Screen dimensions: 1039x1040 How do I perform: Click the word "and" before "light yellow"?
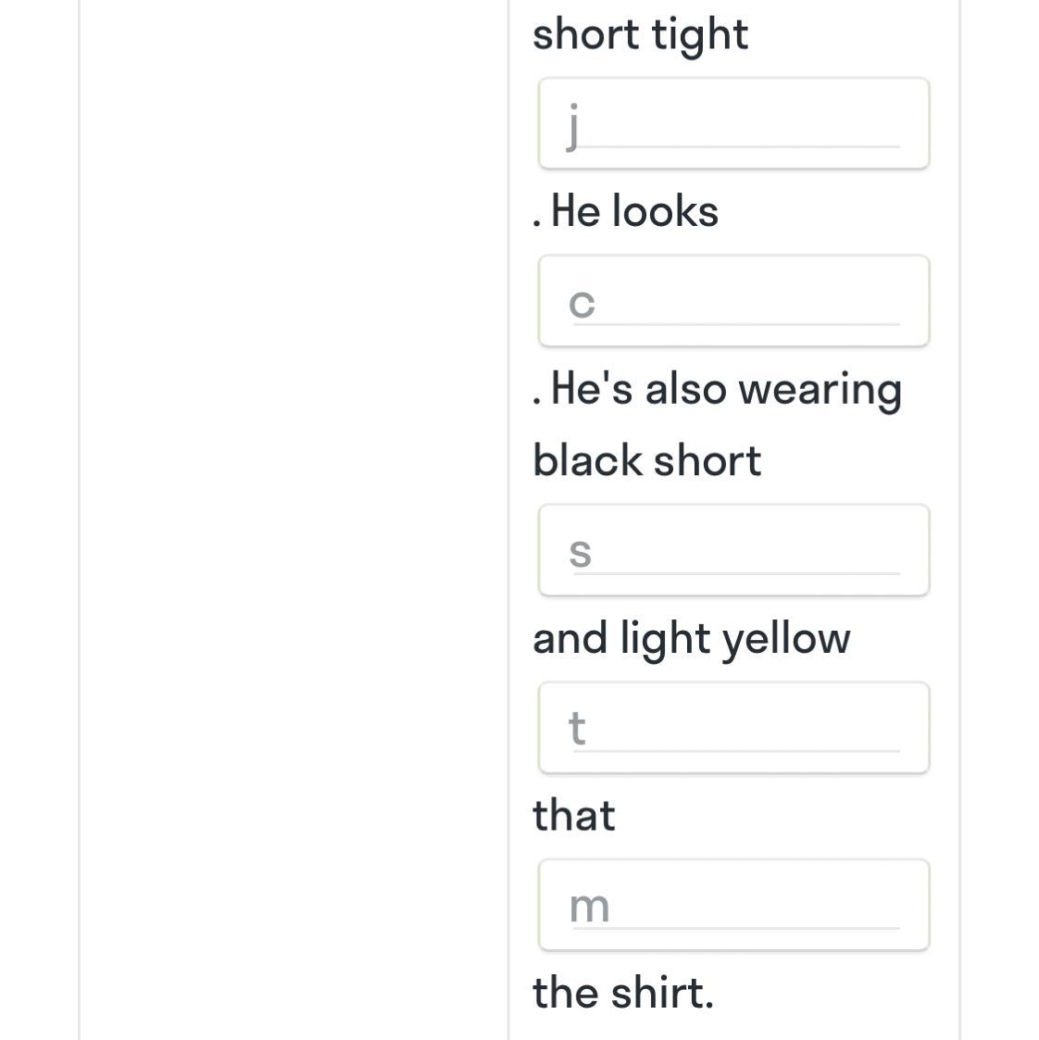pos(570,639)
